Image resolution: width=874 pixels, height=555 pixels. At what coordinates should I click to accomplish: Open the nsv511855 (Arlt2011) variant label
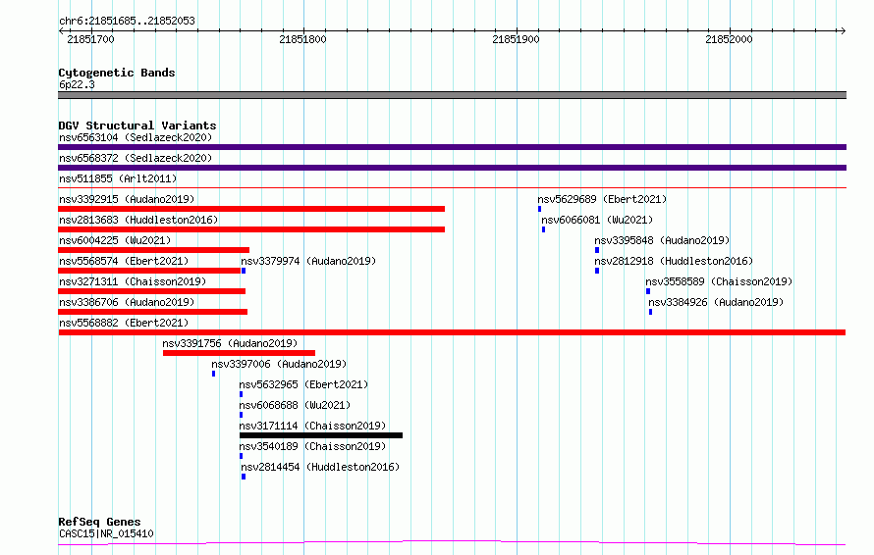(118, 178)
